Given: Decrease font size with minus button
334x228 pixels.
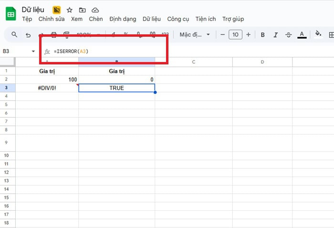Looking at the screenshot, I should point(222,34).
